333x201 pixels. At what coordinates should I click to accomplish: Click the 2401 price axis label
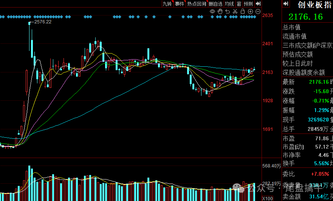coord(268,44)
